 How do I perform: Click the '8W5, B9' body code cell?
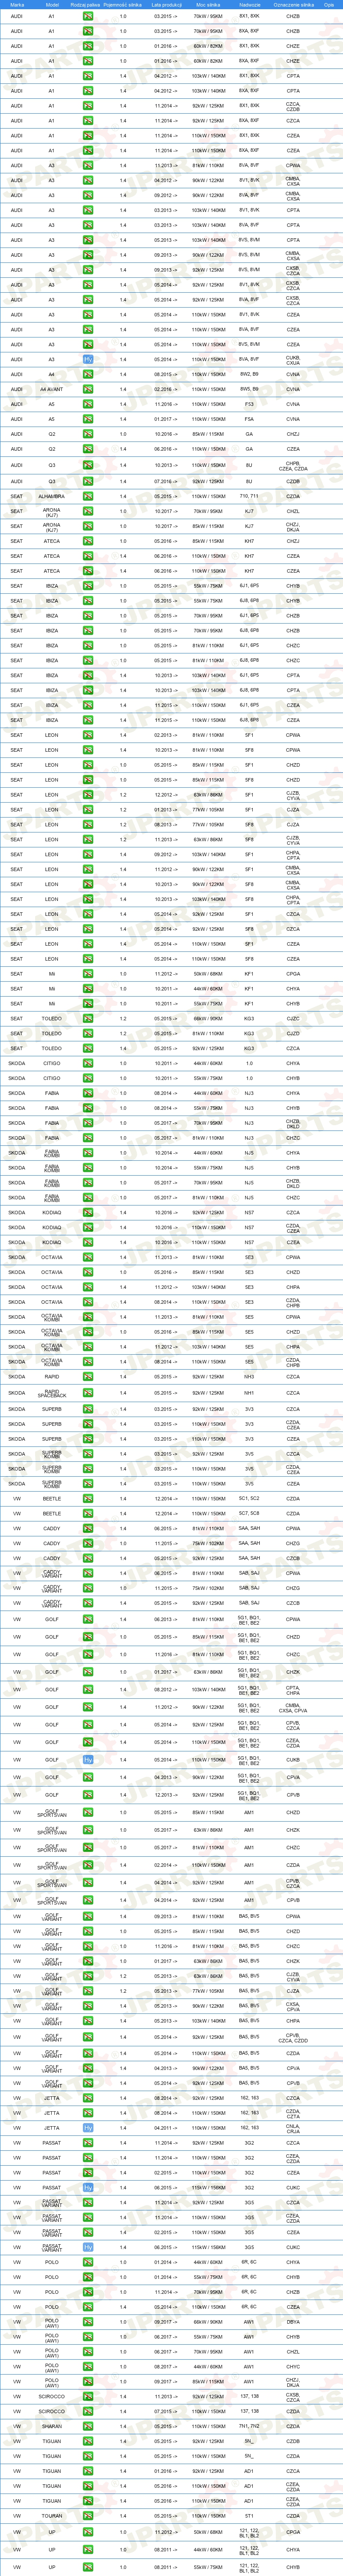(x=249, y=389)
